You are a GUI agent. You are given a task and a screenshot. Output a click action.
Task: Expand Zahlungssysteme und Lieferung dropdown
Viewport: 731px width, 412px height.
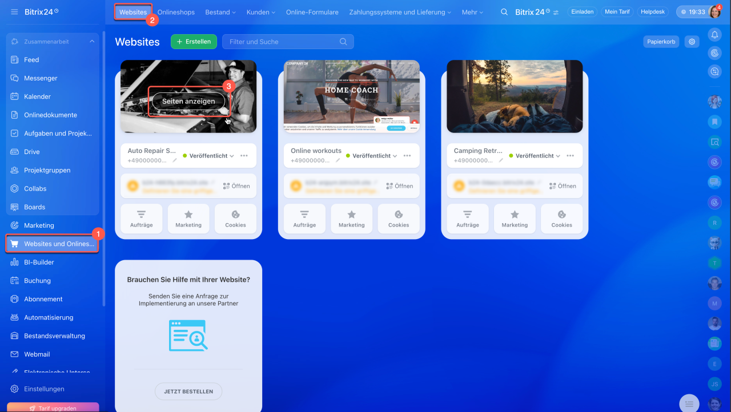(400, 12)
